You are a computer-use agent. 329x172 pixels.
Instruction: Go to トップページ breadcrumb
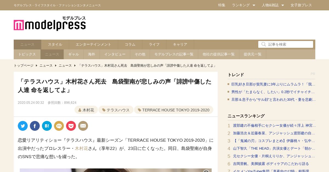tap(24, 66)
